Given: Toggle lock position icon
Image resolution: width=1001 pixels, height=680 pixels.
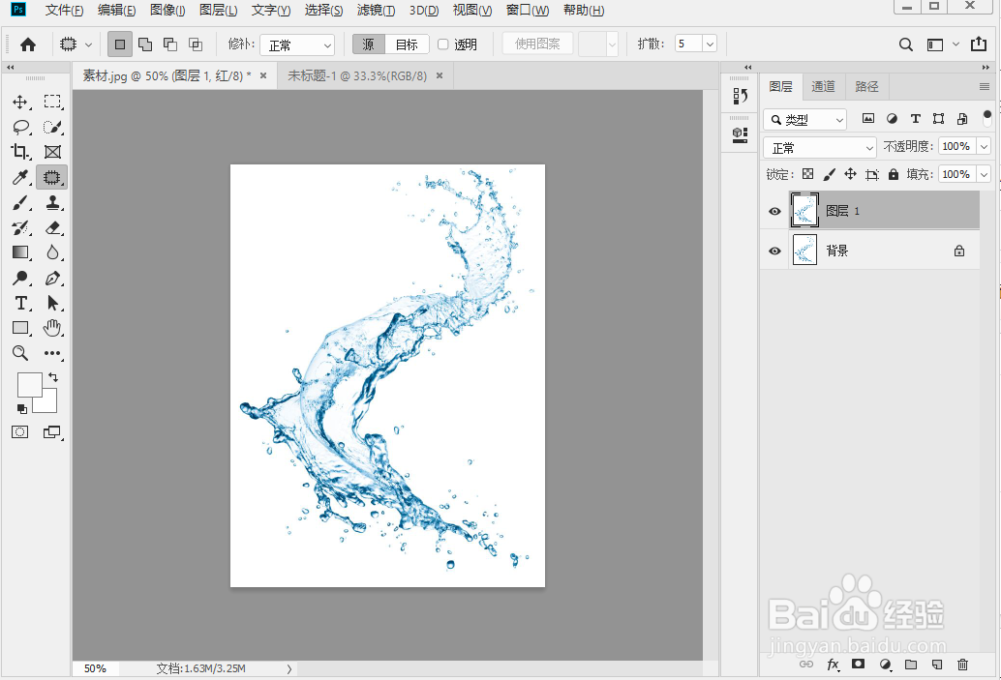Looking at the screenshot, I should (850, 174).
